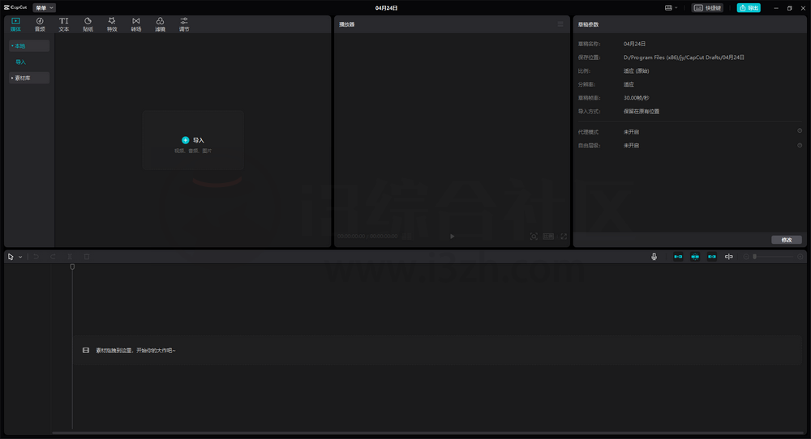Open the 贴纸 (Stickers) tab
The width and height of the screenshot is (811, 439).
click(x=88, y=24)
